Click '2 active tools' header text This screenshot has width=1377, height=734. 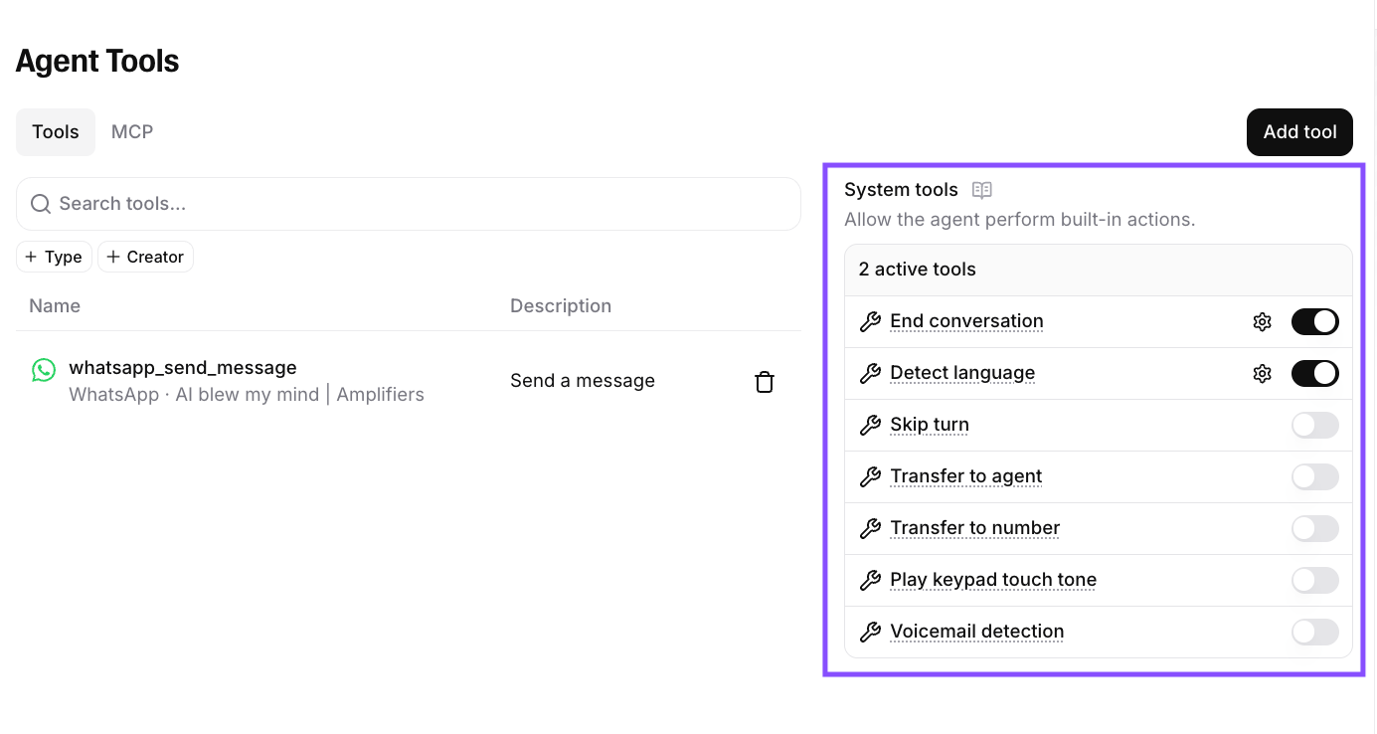[x=918, y=270]
